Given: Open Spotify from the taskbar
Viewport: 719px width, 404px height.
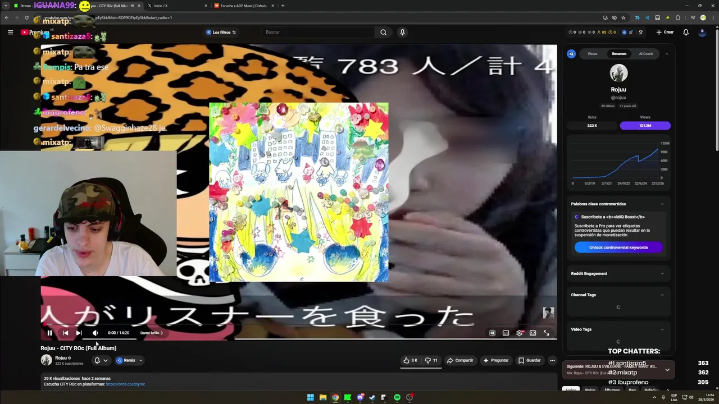Looking at the screenshot, I should click(397, 397).
